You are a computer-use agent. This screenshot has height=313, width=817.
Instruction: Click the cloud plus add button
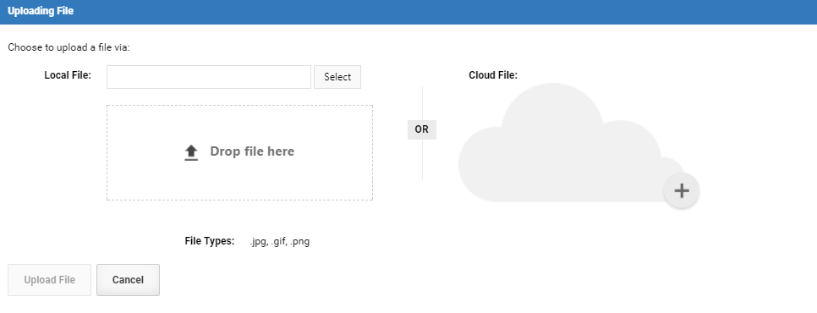682,190
